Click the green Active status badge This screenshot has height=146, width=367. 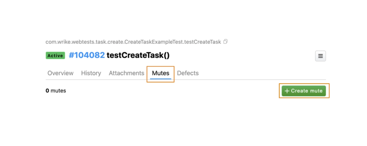pos(55,56)
